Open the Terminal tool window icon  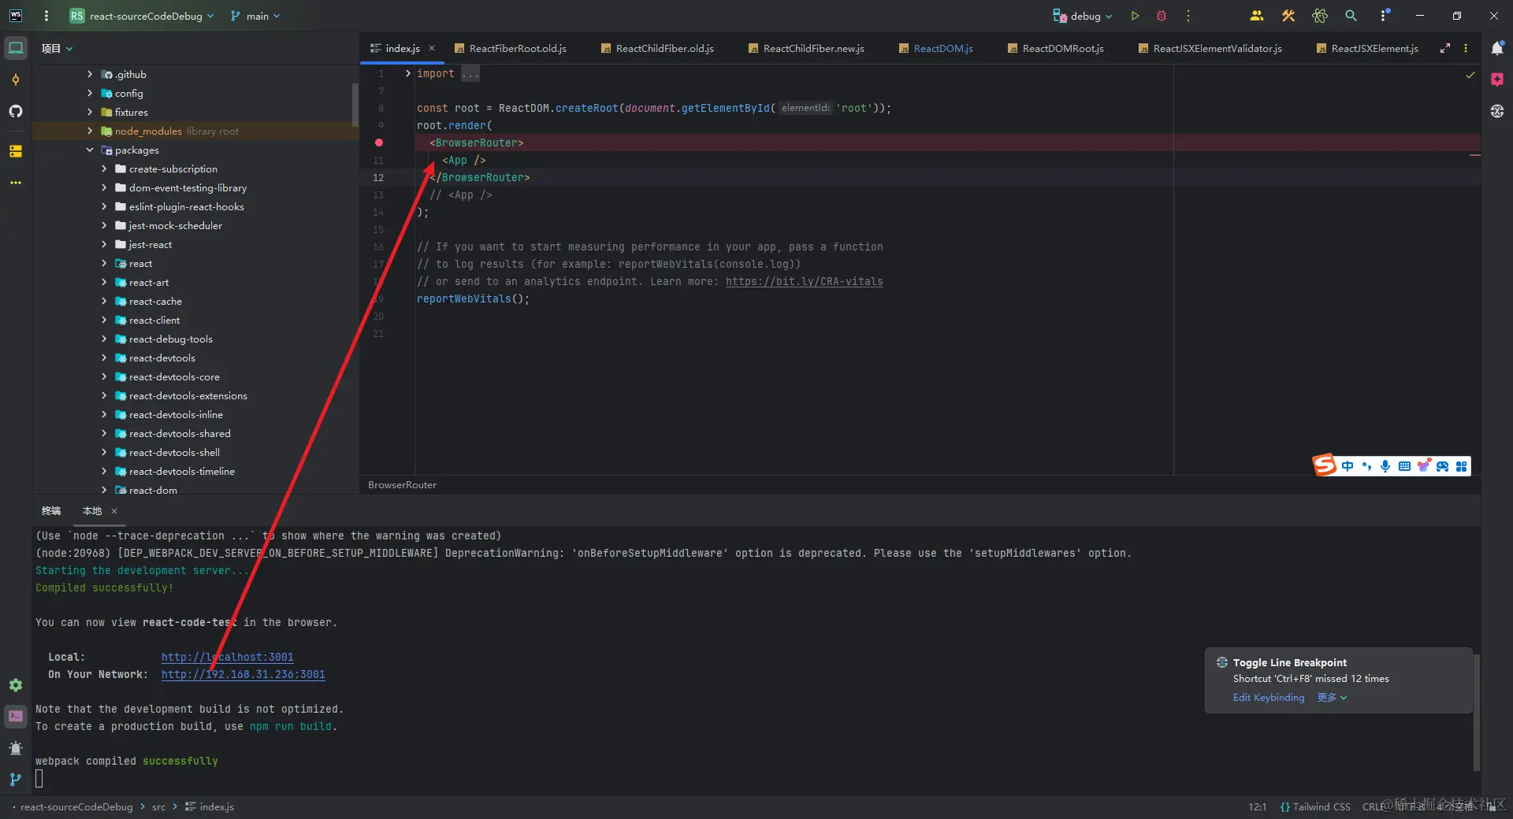pyautogui.click(x=16, y=716)
